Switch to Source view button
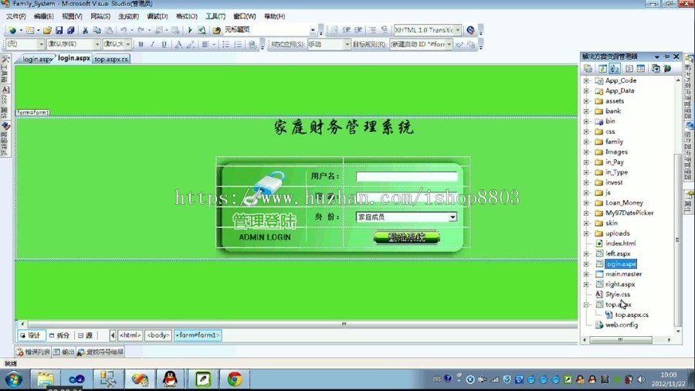The image size is (695, 391). pyautogui.click(x=86, y=335)
